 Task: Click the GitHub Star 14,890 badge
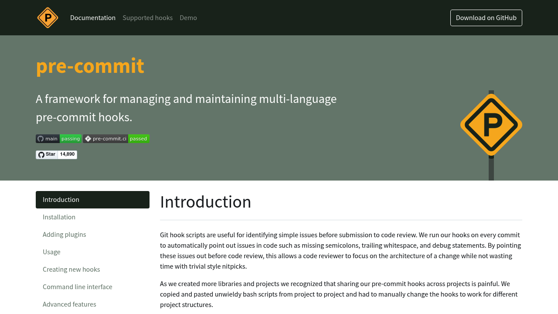[56, 154]
